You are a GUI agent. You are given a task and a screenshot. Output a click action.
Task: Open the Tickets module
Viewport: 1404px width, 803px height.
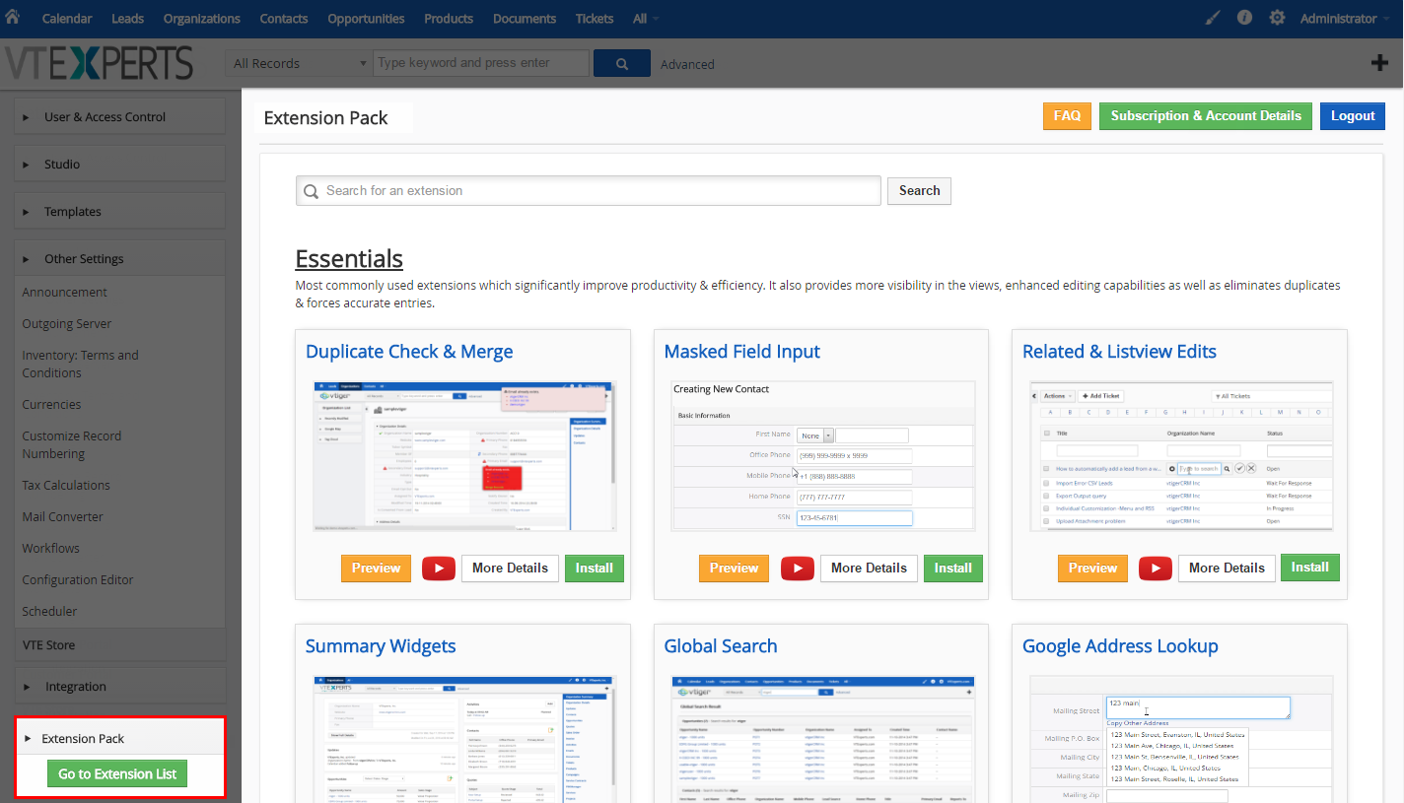coord(595,19)
